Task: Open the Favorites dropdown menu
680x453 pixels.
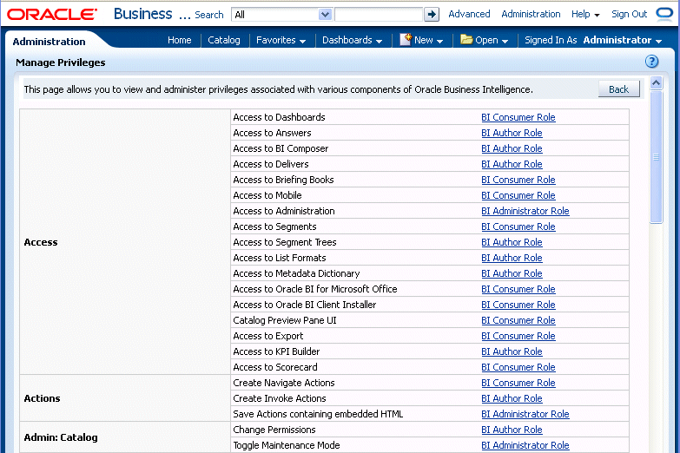Action: click(x=281, y=40)
